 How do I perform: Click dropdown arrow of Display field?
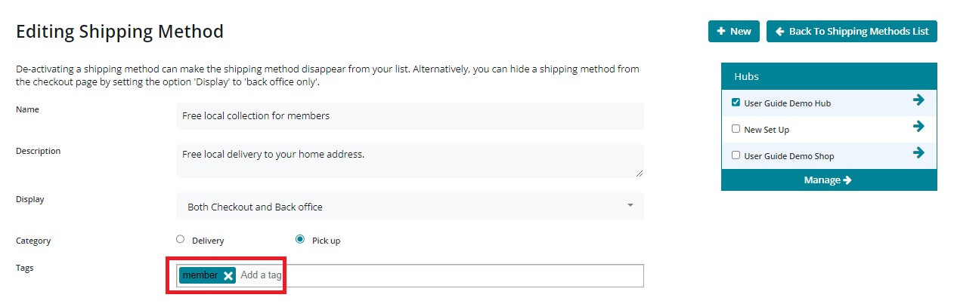630,206
